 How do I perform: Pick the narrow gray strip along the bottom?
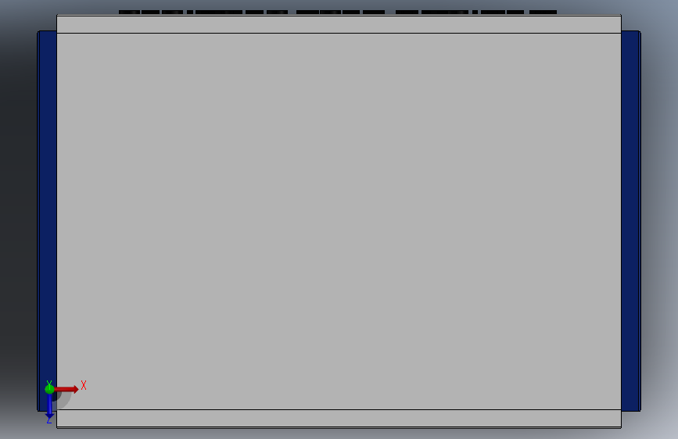point(339,418)
